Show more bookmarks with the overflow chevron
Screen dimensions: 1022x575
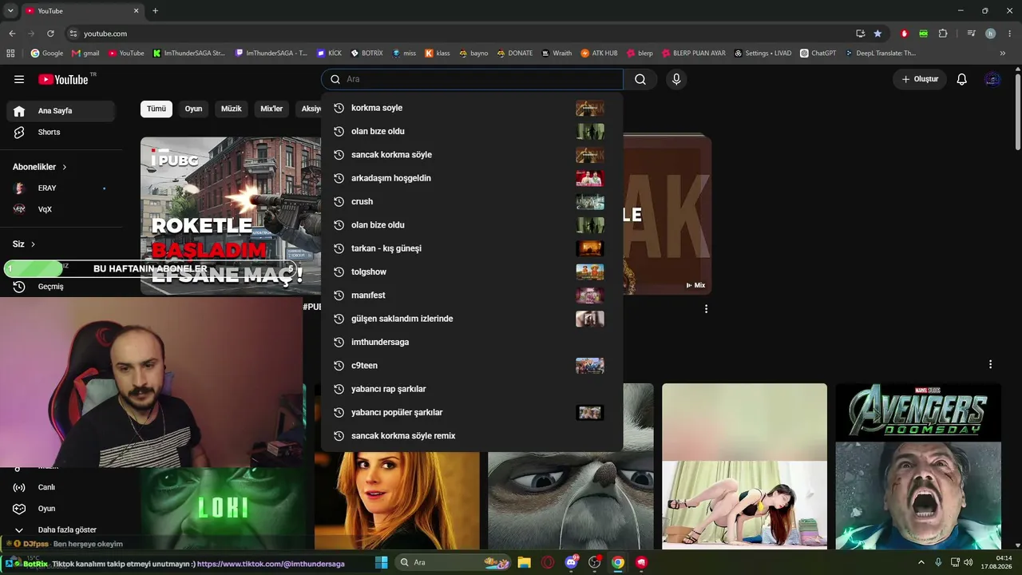pos(1003,54)
